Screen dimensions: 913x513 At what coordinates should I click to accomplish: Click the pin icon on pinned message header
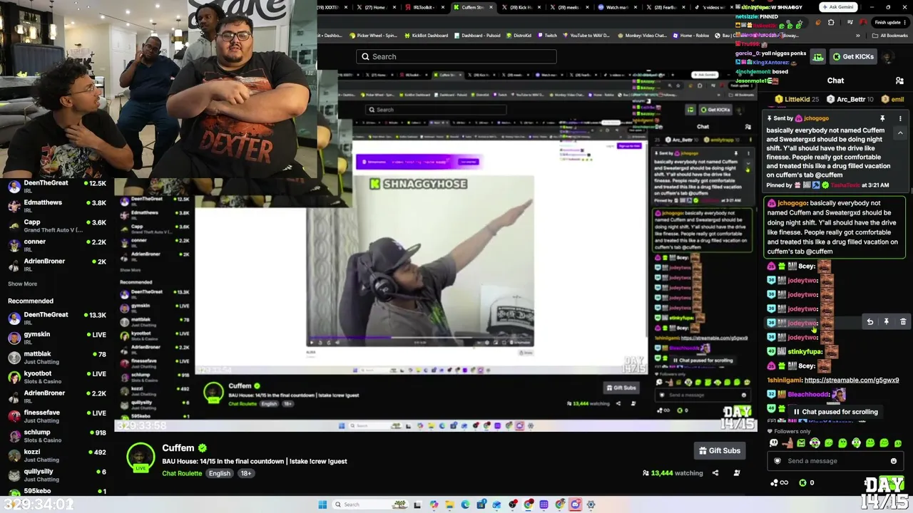(x=882, y=118)
